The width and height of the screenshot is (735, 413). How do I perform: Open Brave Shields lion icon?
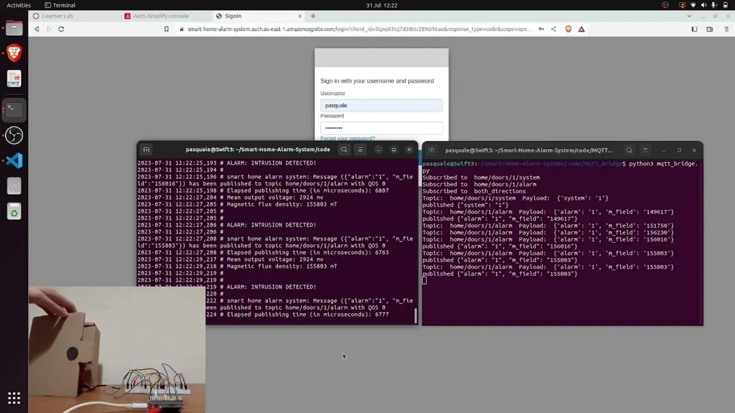coord(568,29)
